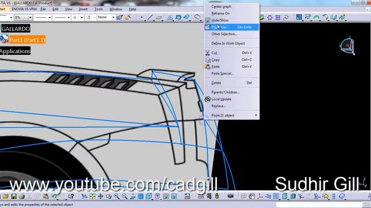Viewport: 371px width, 208px height.
Task: Click the Print icon in bottom toolbar
Action: [22, 196]
